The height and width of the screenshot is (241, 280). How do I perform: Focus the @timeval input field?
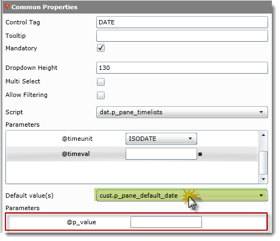click(x=161, y=154)
